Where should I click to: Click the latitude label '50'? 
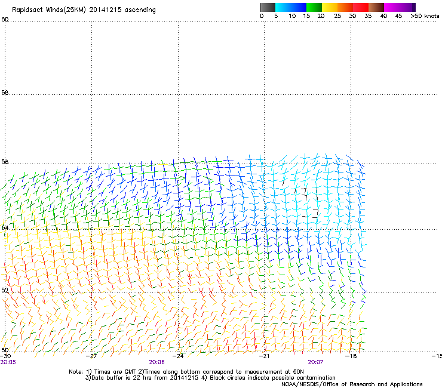pos(5,350)
